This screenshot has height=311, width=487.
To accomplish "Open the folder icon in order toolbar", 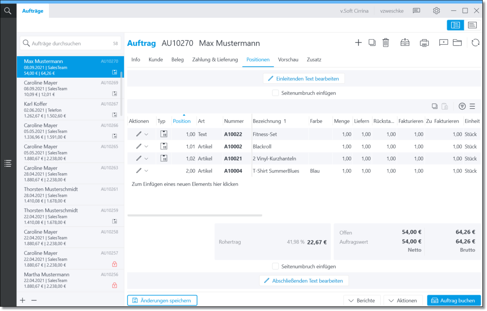I will pyautogui.click(x=457, y=43).
